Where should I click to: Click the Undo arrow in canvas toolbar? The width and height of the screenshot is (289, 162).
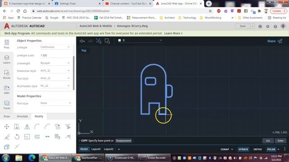[x=82, y=41]
